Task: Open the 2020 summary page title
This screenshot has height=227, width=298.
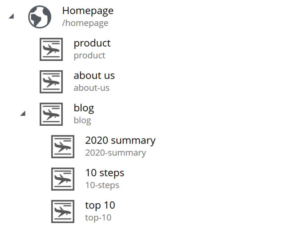Action: (120, 140)
